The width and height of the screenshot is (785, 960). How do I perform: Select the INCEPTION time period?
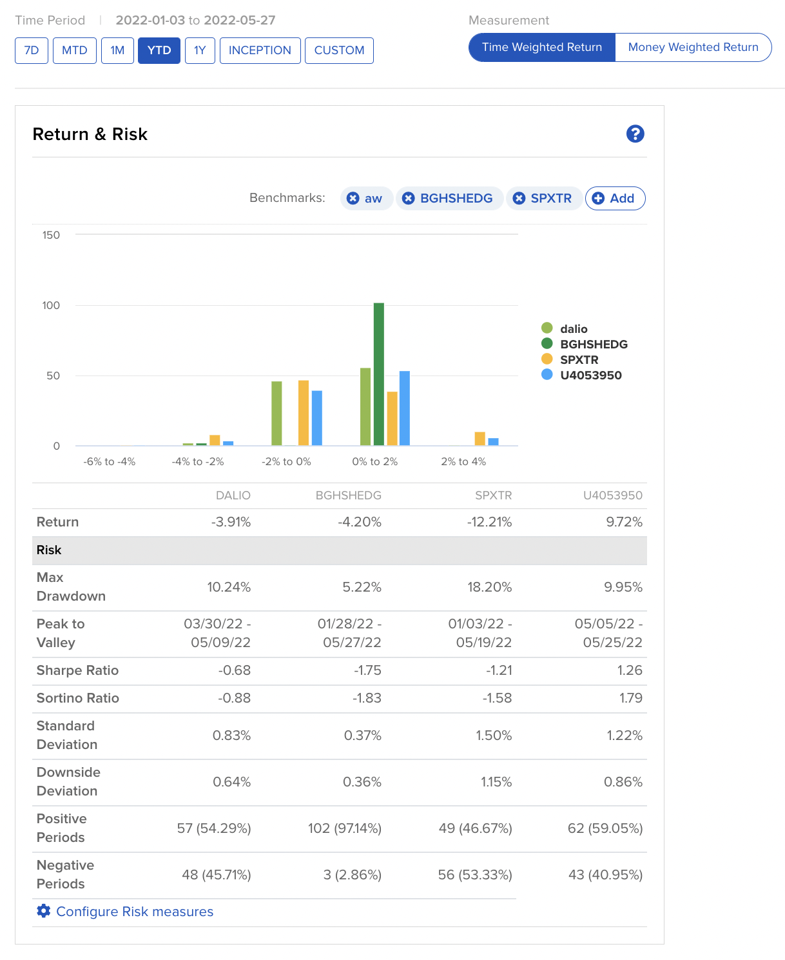coord(260,50)
